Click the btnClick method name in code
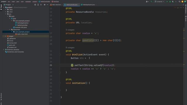Viewport: 187px width, 105px height. pos(77,55)
